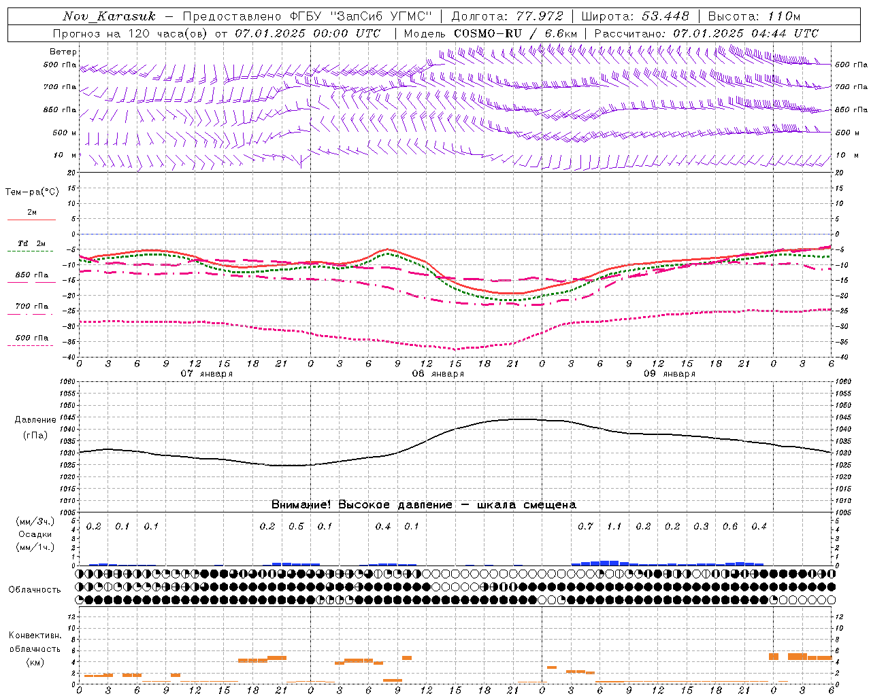Click the Td 2м legend entry

tap(32, 243)
